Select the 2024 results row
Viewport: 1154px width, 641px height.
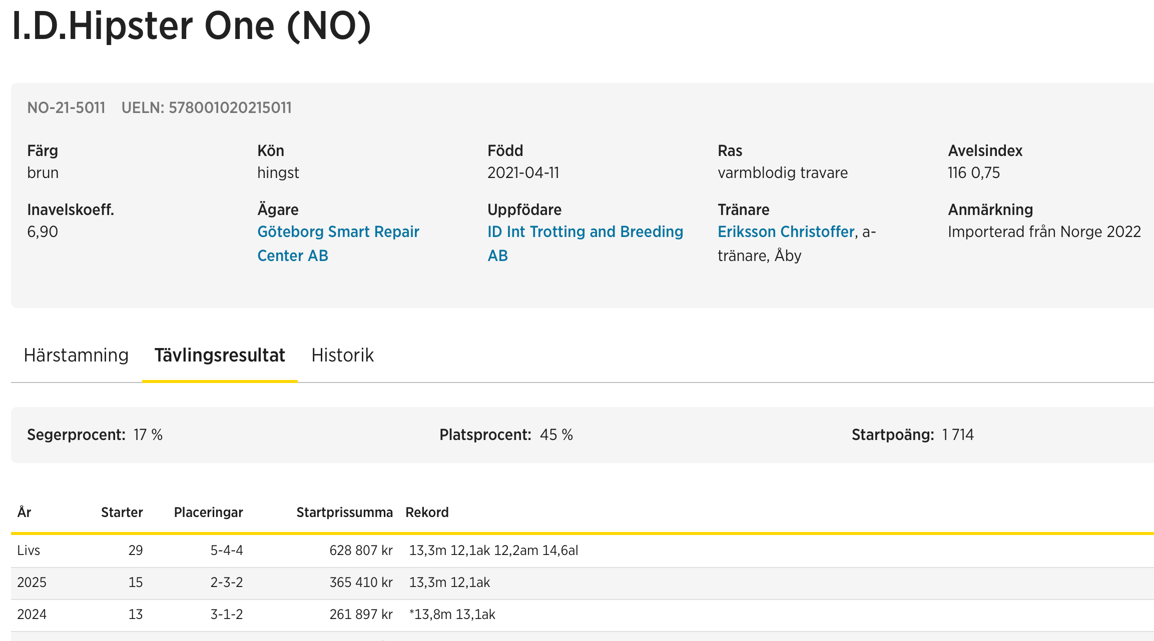click(x=32, y=614)
